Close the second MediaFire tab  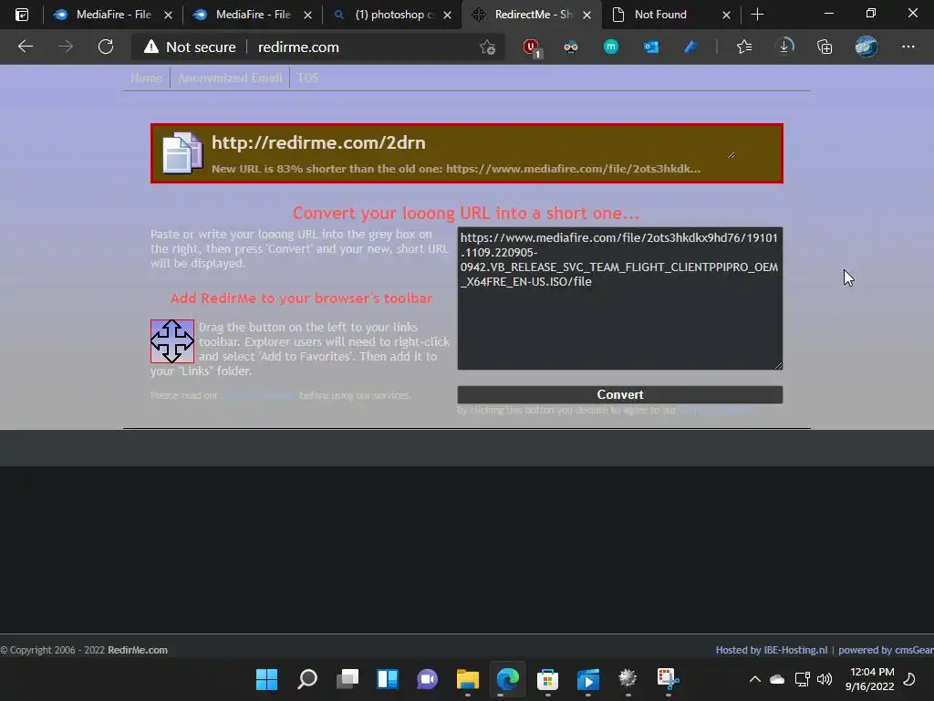click(307, 15)
